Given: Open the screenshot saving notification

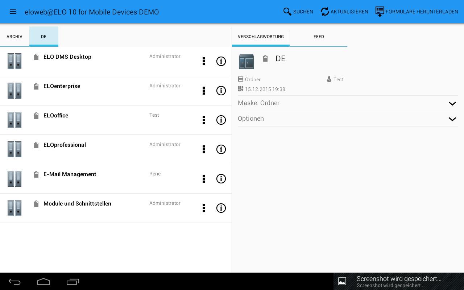Looking at the screenshot, I should coord(399,281).
